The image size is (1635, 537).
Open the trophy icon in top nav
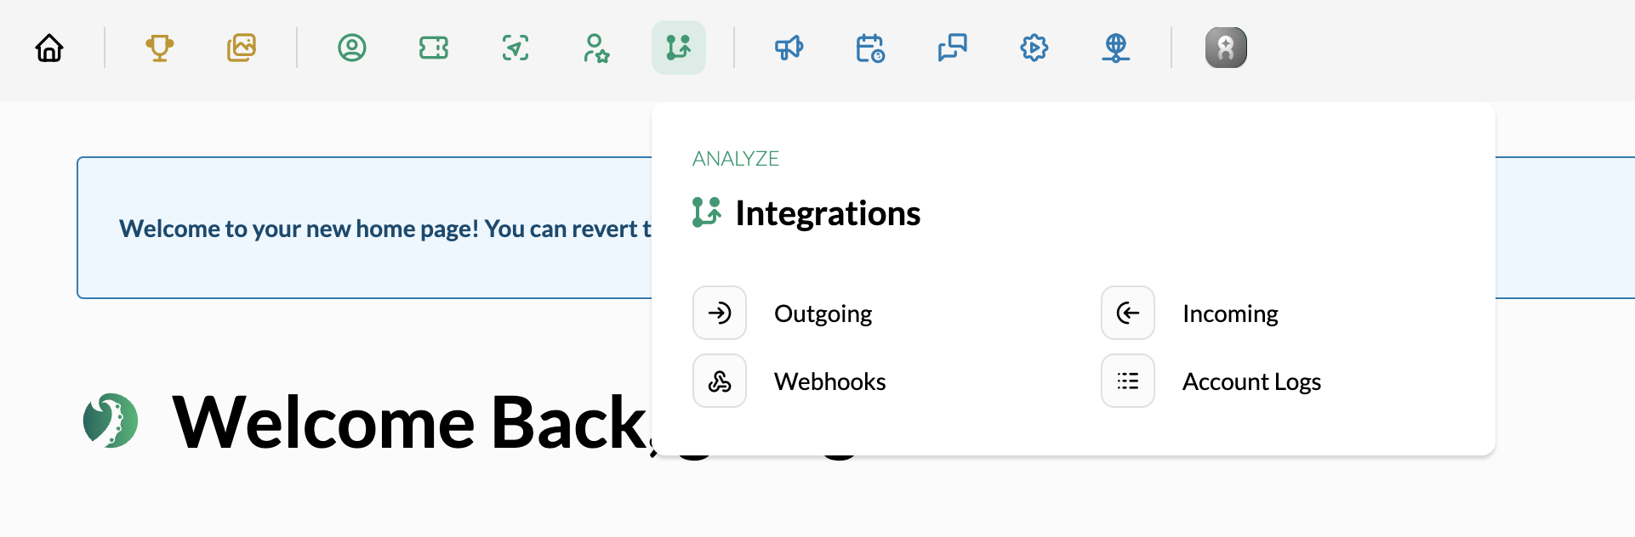159,48
